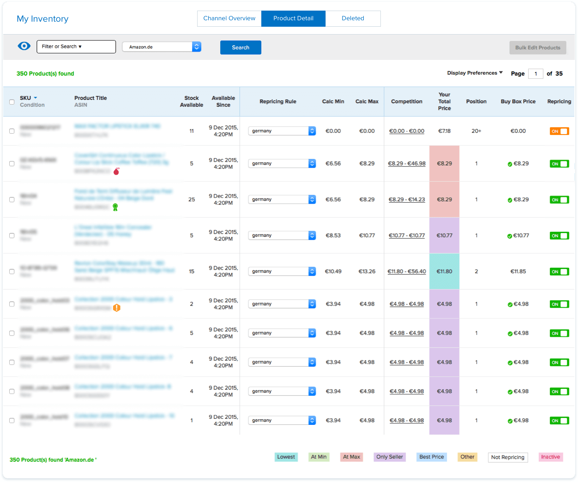The height and width of the screenshot is (482, 578).
Task: Click the Calc Max value €13.26
Action: tap(367, 271)
